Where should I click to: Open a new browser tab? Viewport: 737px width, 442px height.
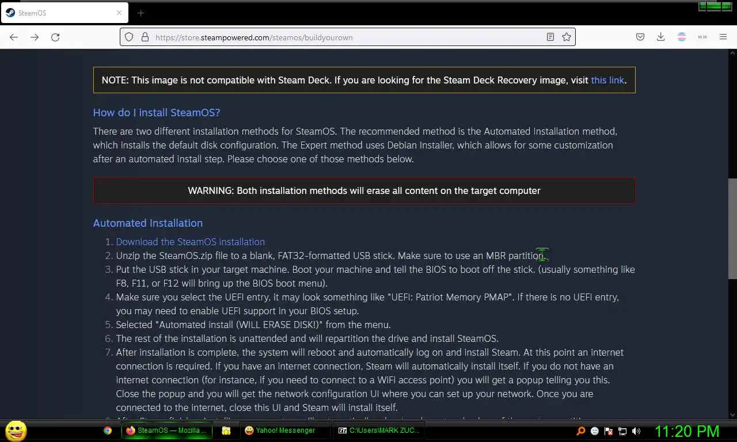pos(140,13)
